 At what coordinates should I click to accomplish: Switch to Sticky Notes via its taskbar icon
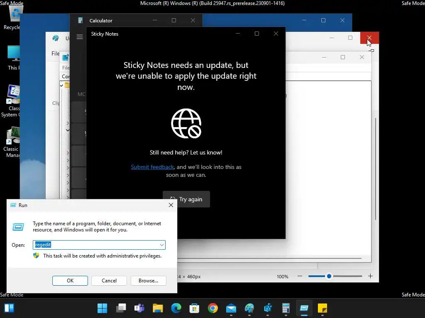(322, 308)
